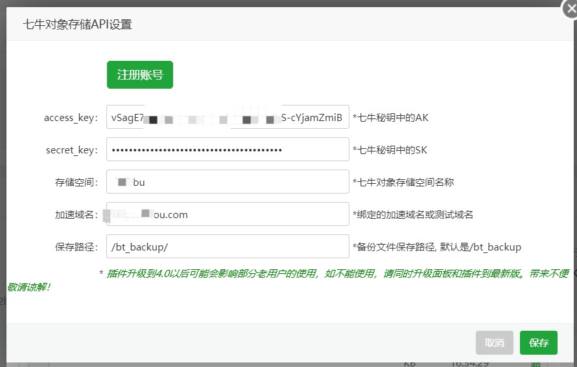Viewport: 577px width, 367px height.
Task: Click the hint about default /bt_backup path
Action: [x=437, y=247]
